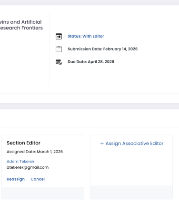Image resolution: width=179 pixels, height=202 pixels.
Task: Click the atekerek@gmail.com email text
Action: (x=28, y=167)
